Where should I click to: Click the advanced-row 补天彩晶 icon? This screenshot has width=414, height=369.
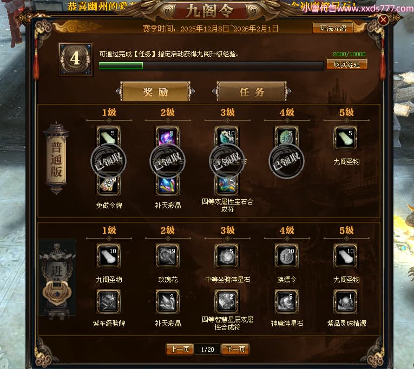(167, 301)
